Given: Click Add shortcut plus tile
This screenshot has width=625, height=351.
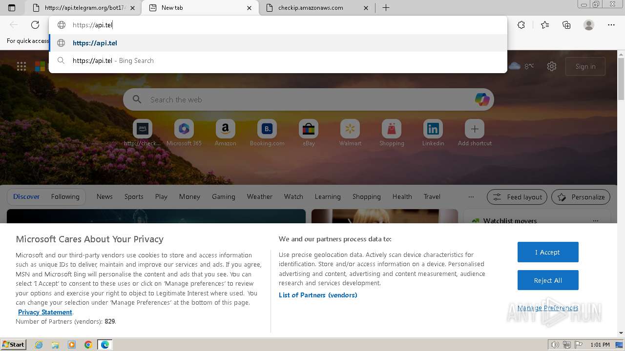Looking at the screenshot, I should 475,133.
